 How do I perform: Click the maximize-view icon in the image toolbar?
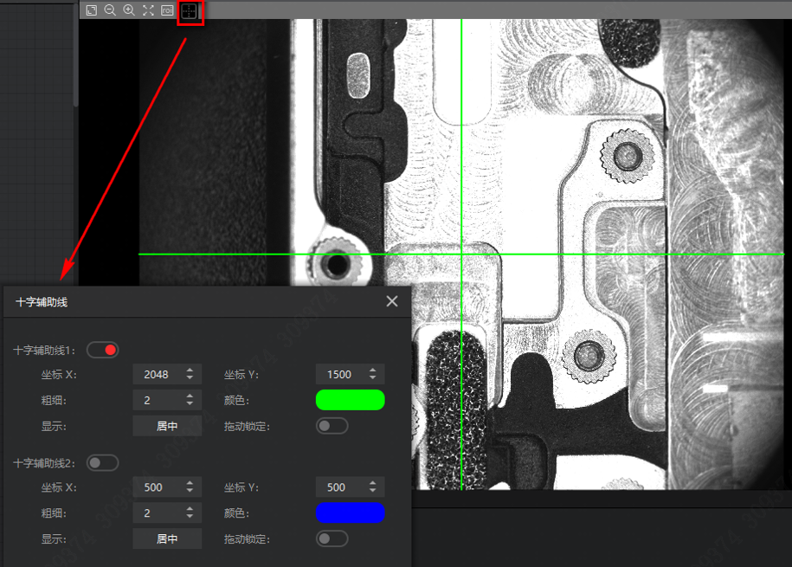(92, 10)
